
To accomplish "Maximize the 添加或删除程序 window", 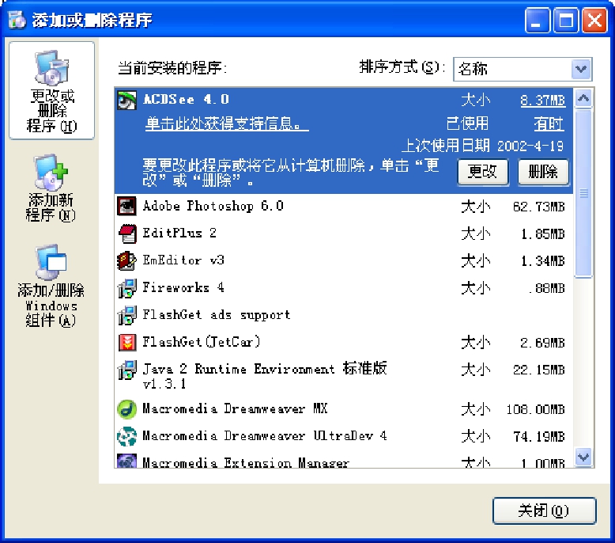I will [565, 21].
